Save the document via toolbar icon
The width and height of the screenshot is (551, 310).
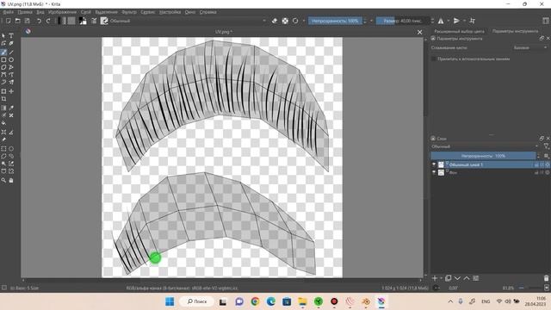tap(27, 21)
